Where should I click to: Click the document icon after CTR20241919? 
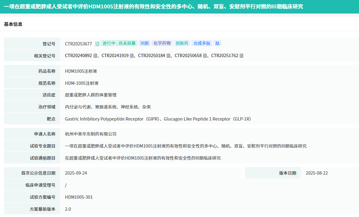(132, 56)
